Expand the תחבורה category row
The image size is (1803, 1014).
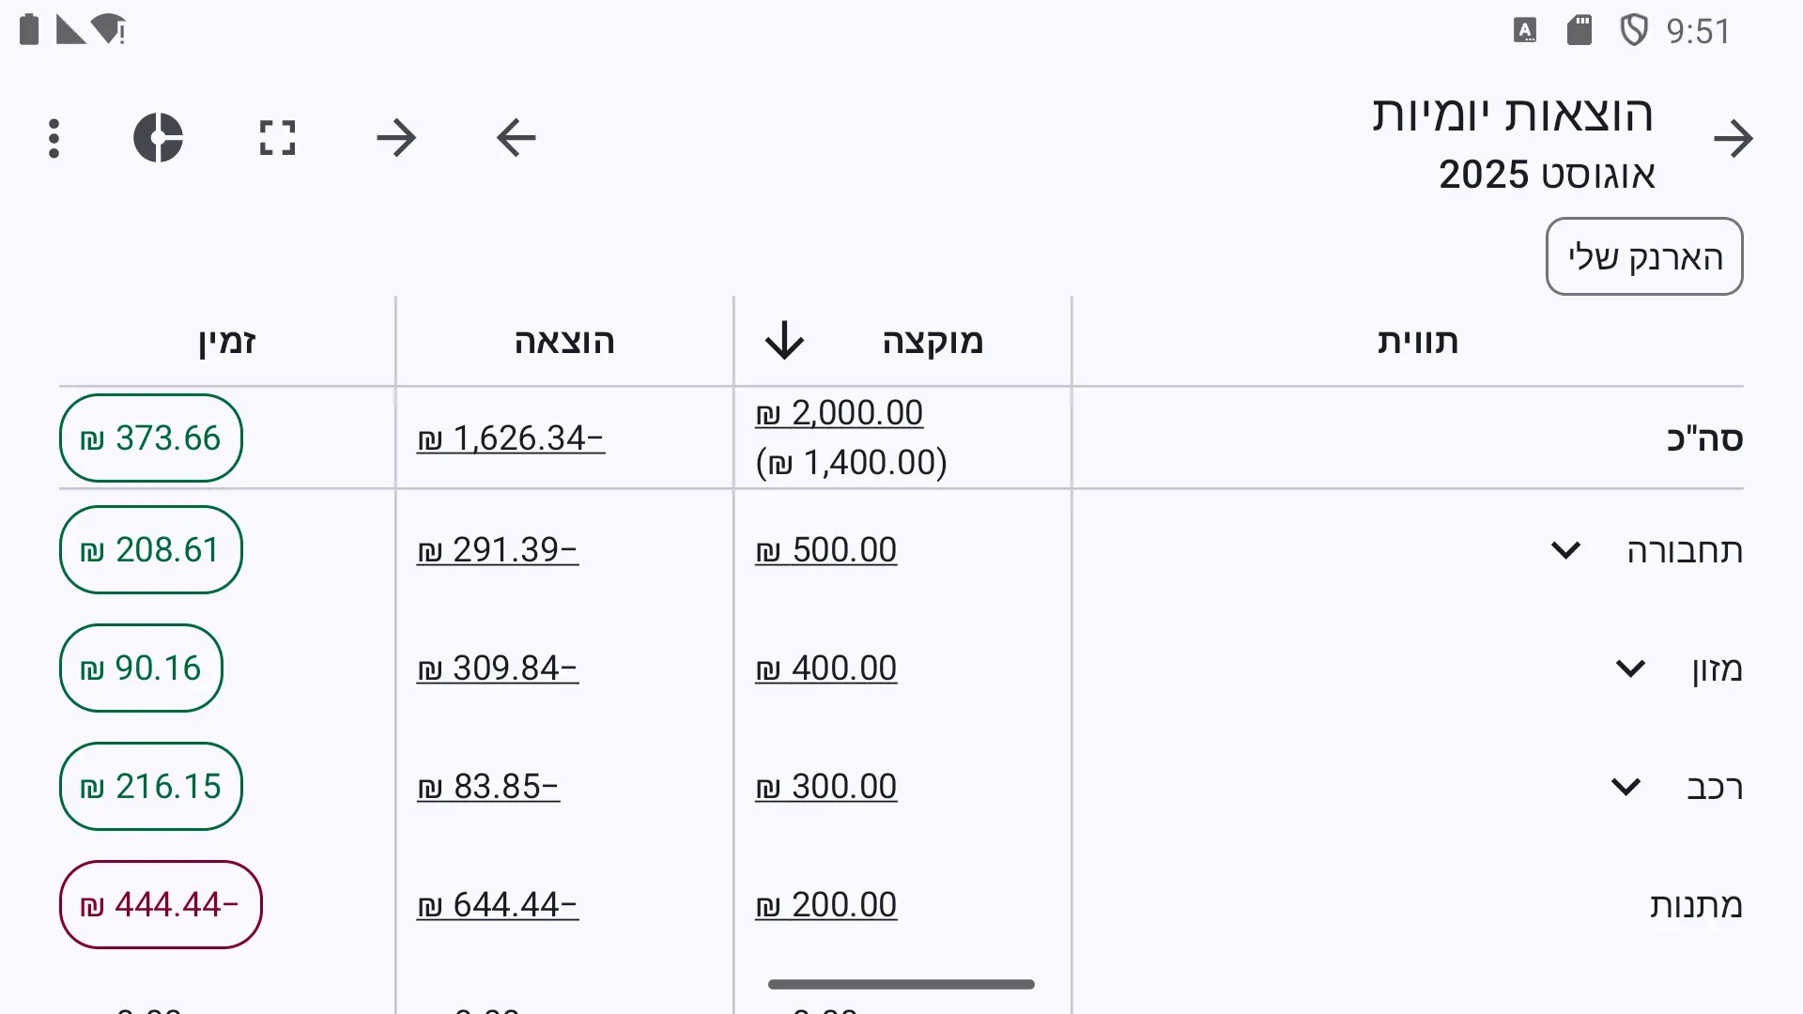pyautogui.click(x=1565, y=550)
